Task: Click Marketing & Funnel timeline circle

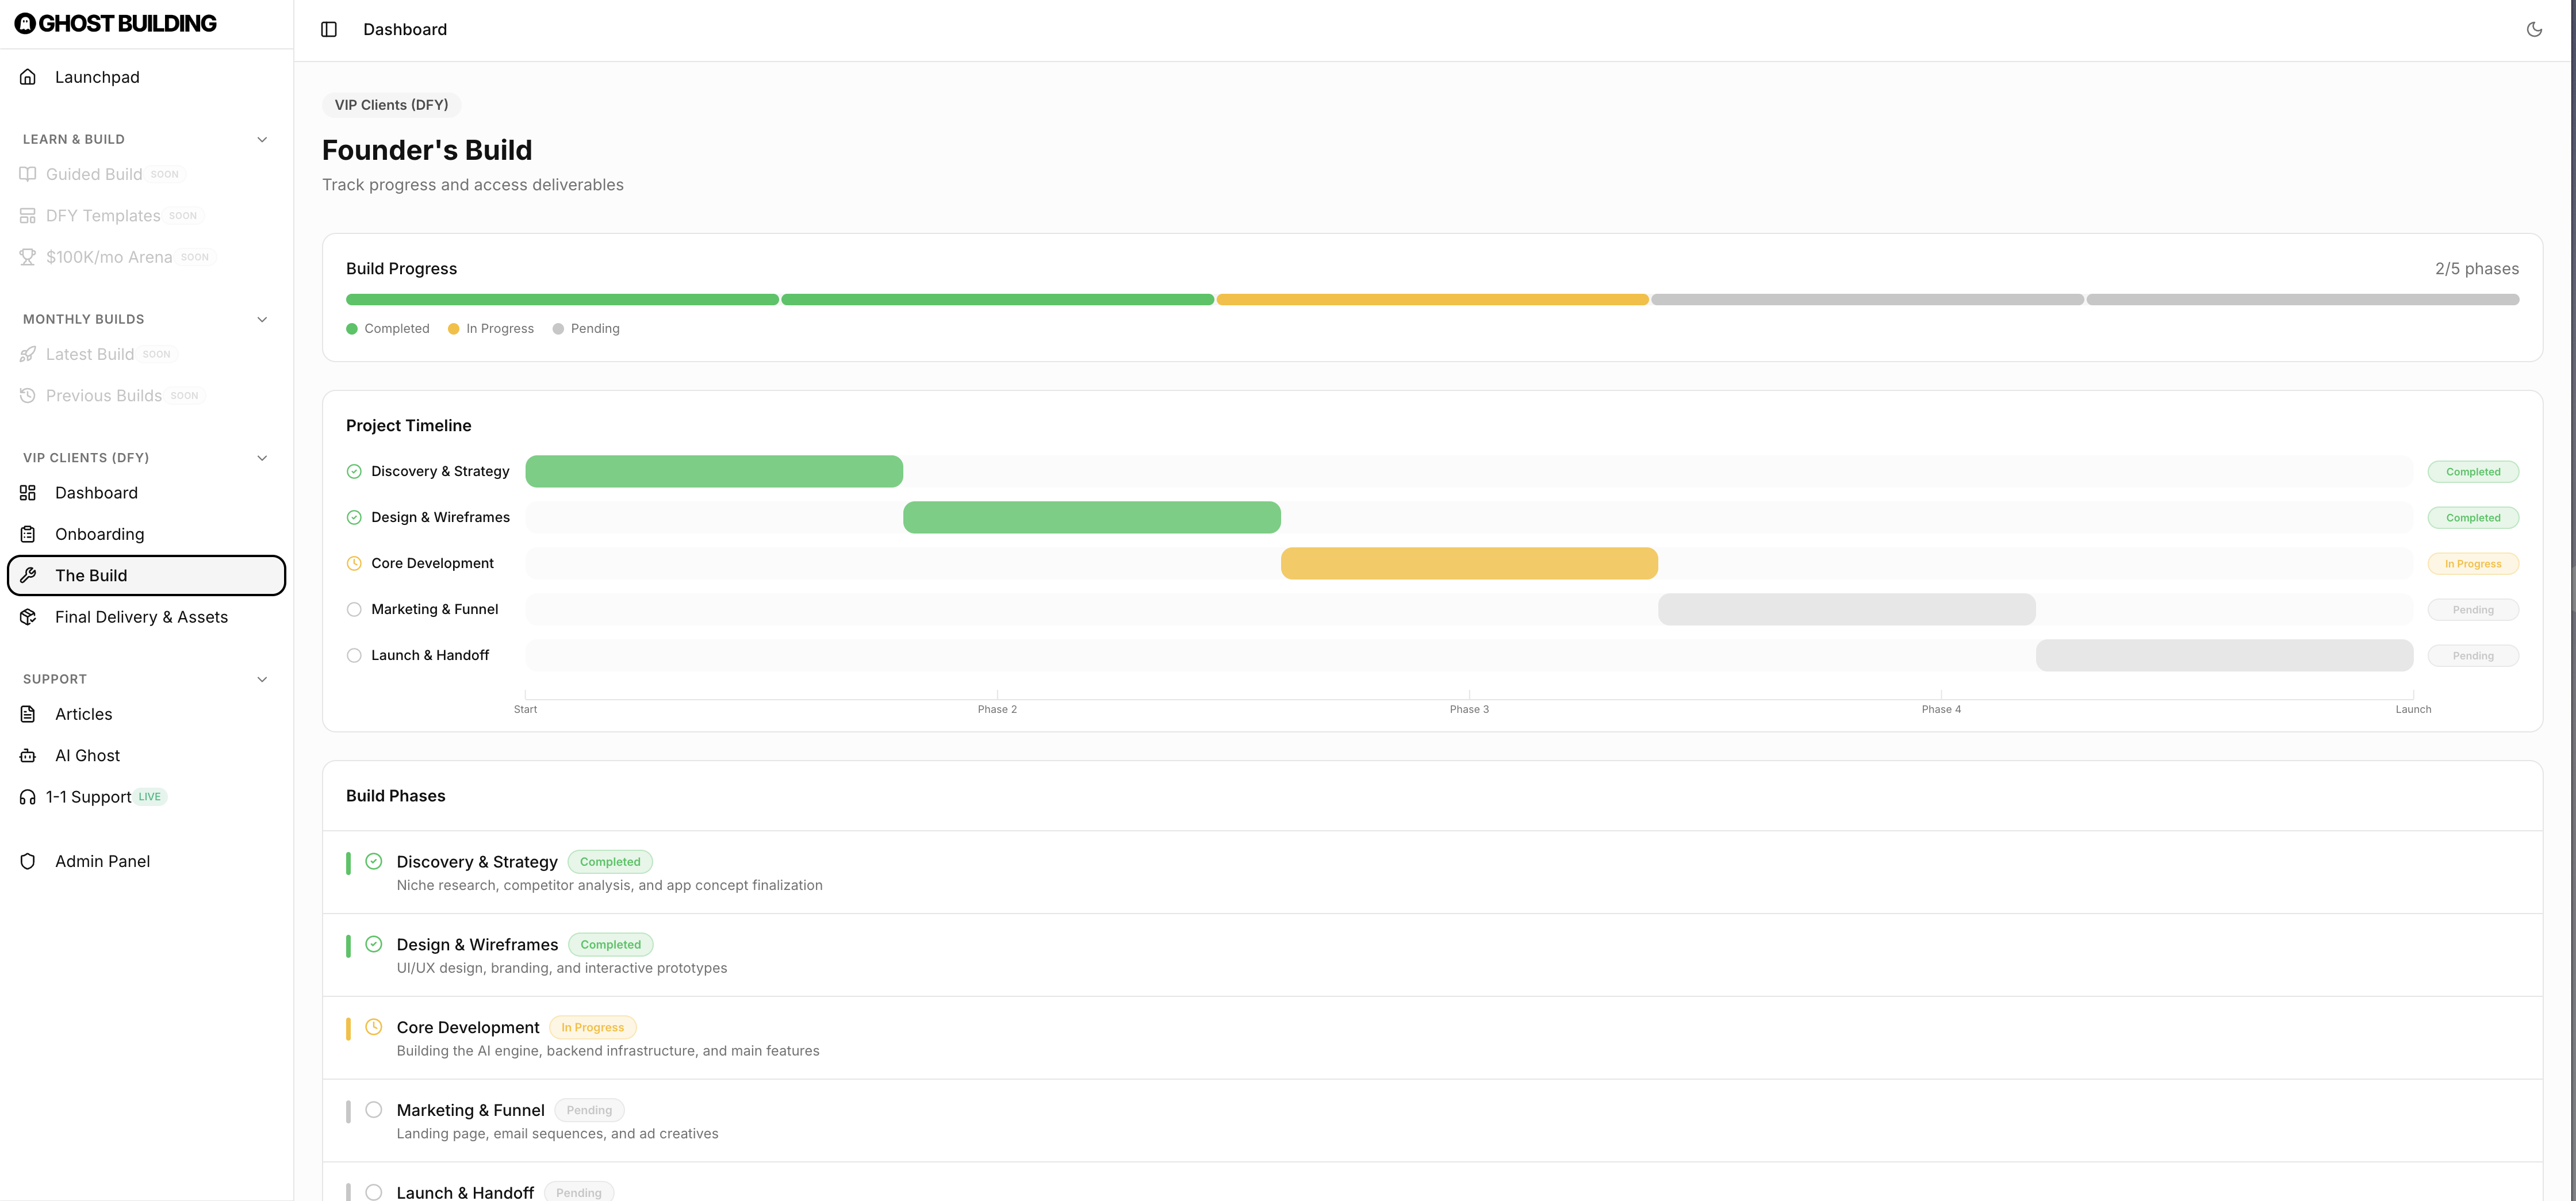Action: pyautogui.click(x=354, y=609)
